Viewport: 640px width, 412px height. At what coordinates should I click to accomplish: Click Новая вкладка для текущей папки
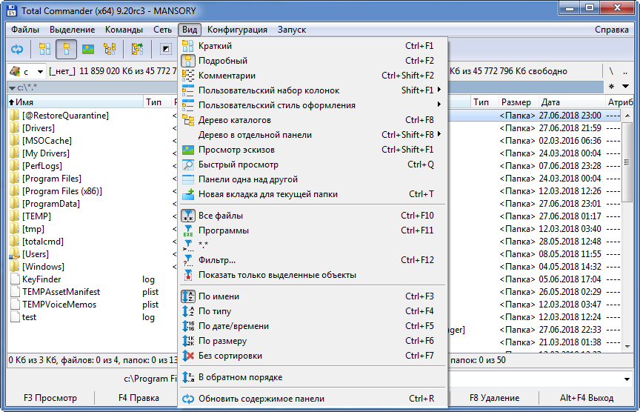(313, 194)
